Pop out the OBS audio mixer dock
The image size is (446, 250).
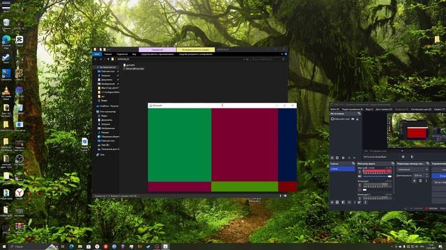393,164
